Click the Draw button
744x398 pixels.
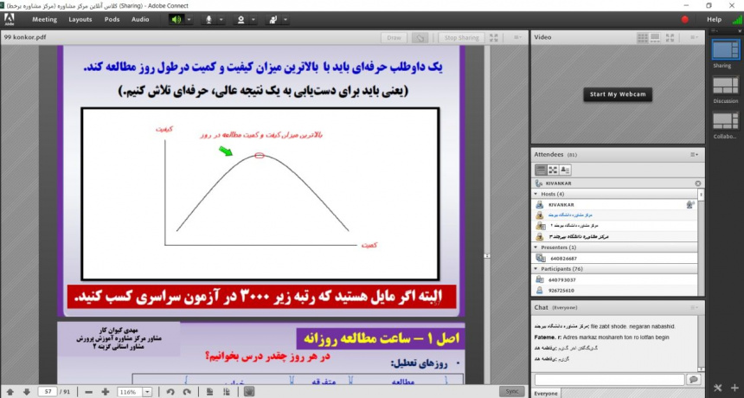click(394, 38)
